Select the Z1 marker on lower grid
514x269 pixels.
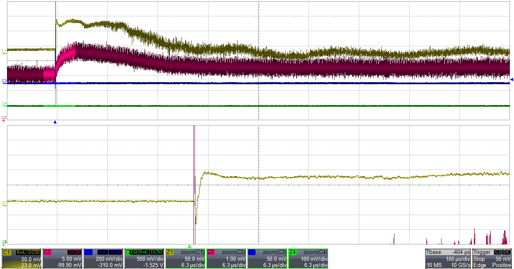click(x=4, y=203)
